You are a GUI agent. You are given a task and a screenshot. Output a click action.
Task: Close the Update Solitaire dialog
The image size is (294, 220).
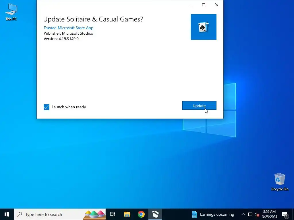(217, 5)
